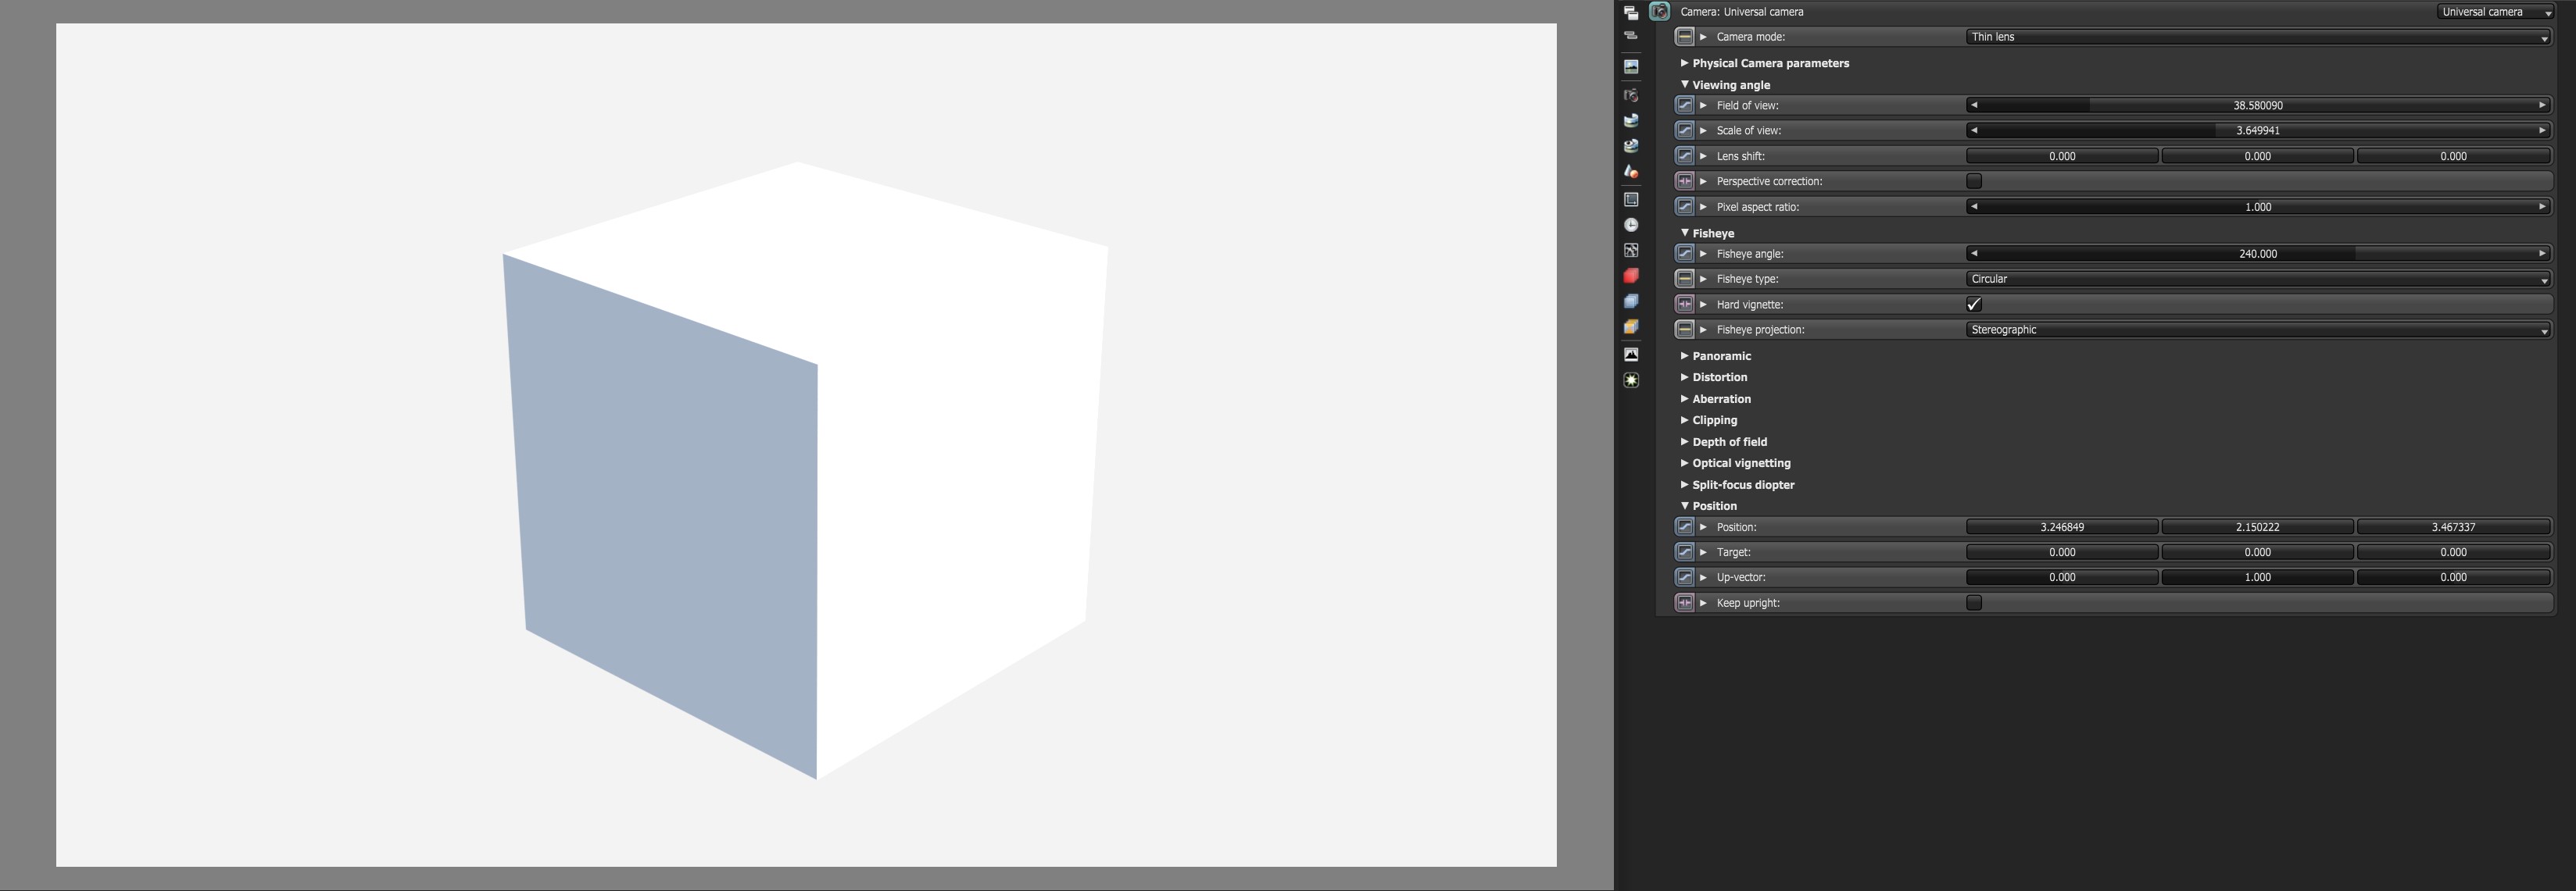
Task: Click the cone and sphere icon
Action: point(1631,172)
